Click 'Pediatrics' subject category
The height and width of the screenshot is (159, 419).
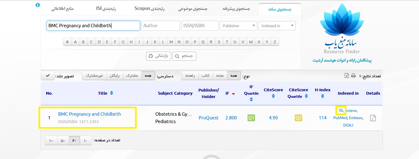166,122
